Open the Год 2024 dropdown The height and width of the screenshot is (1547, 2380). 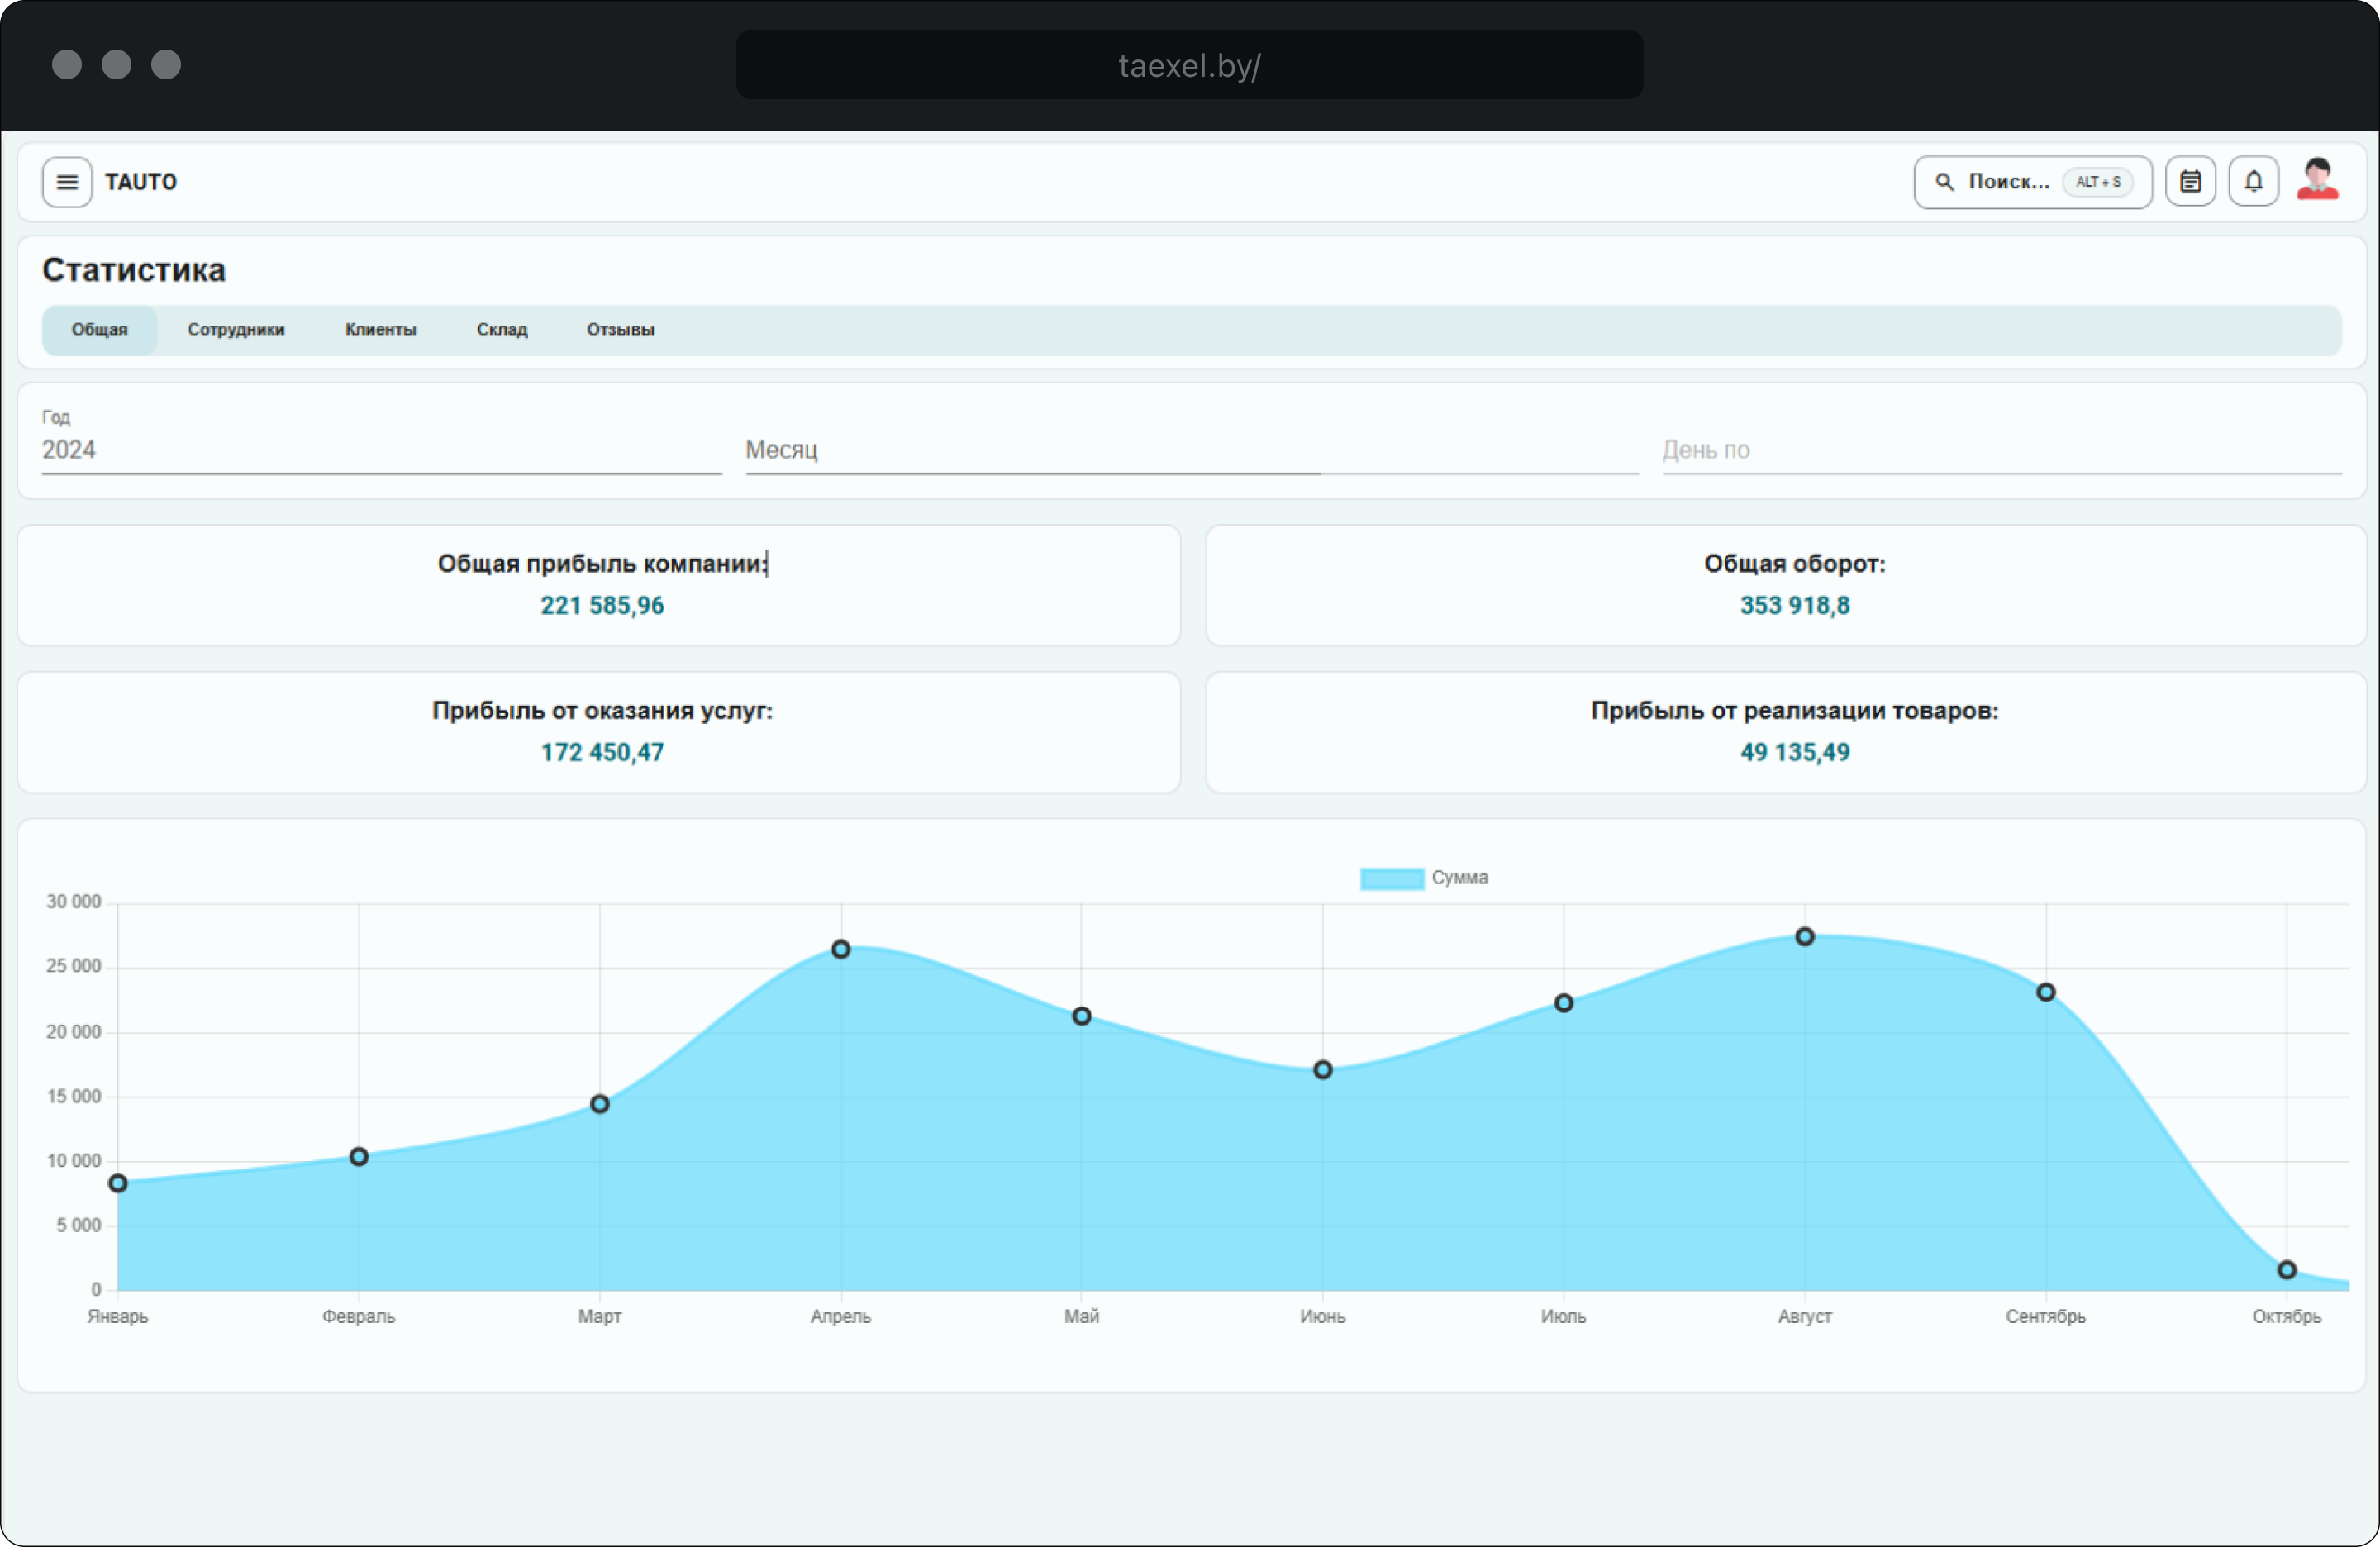[380, 450]
